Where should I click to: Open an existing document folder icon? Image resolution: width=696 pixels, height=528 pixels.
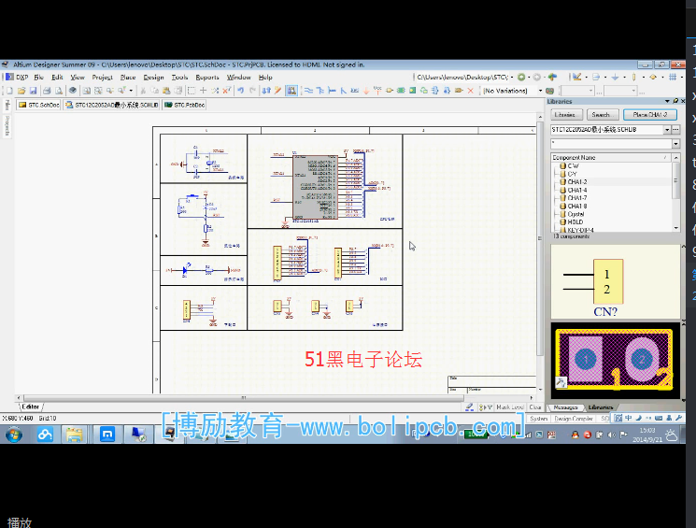[x=21, y=91]
